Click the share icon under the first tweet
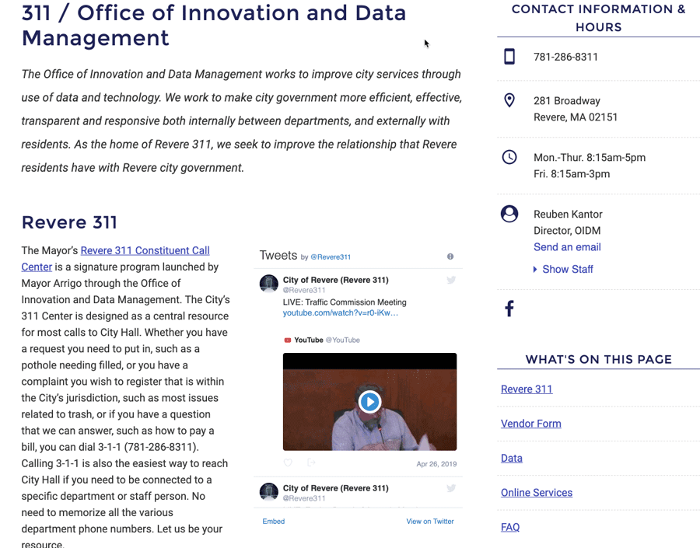This screenshot has height=548, width=700. [311, 463]
